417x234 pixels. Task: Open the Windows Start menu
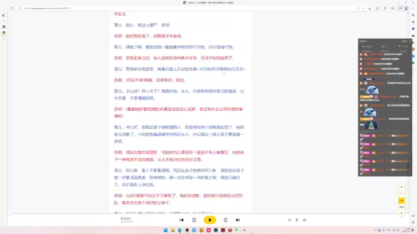pos(165,230)
